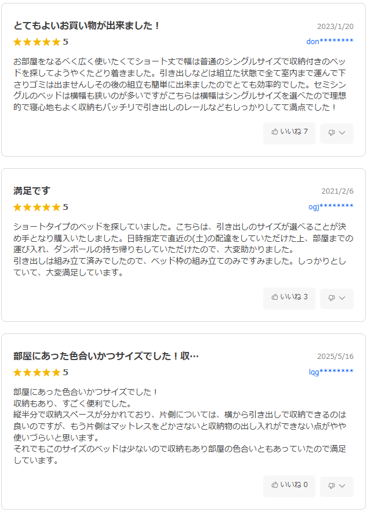Expand thumbs-down menu on don******** review
Viewport: 367px width, 512px height.
point(337,133)
